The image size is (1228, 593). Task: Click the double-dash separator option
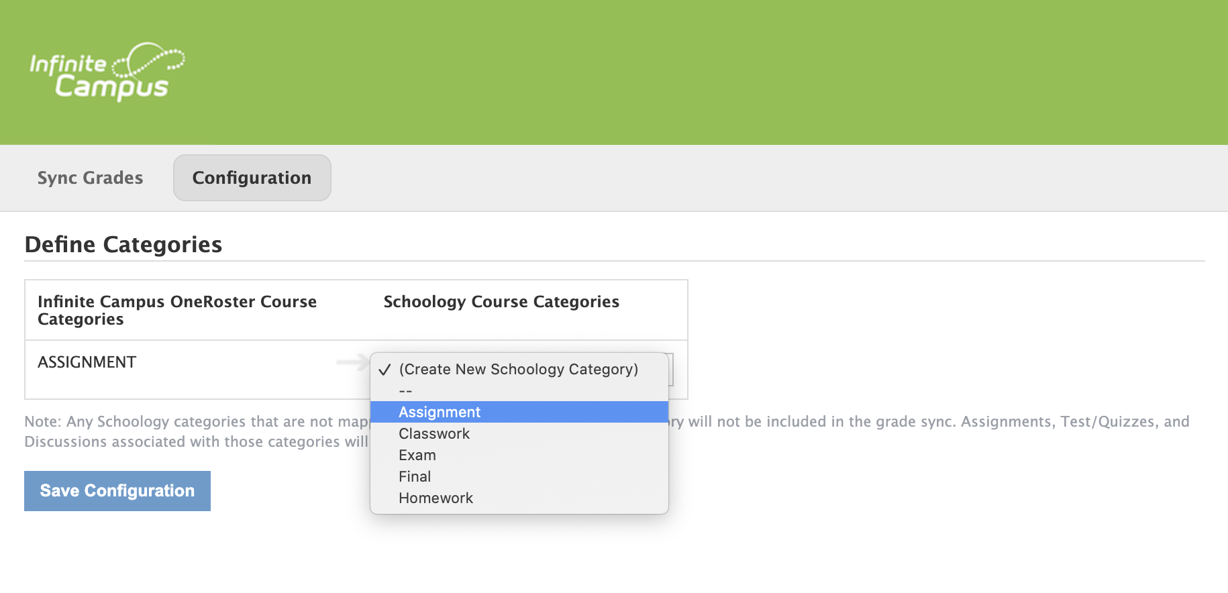tap(405, 390)
